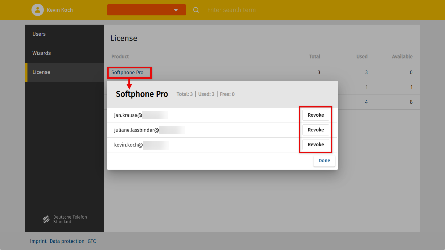Click the user avatar icon

coord(38,10)
